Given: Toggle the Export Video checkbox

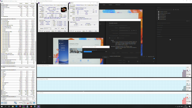Looking at the screenshot, I should click(110, 38).
